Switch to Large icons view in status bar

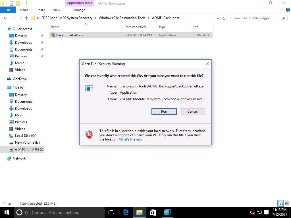pyautogui.click(x=287, y=203)
